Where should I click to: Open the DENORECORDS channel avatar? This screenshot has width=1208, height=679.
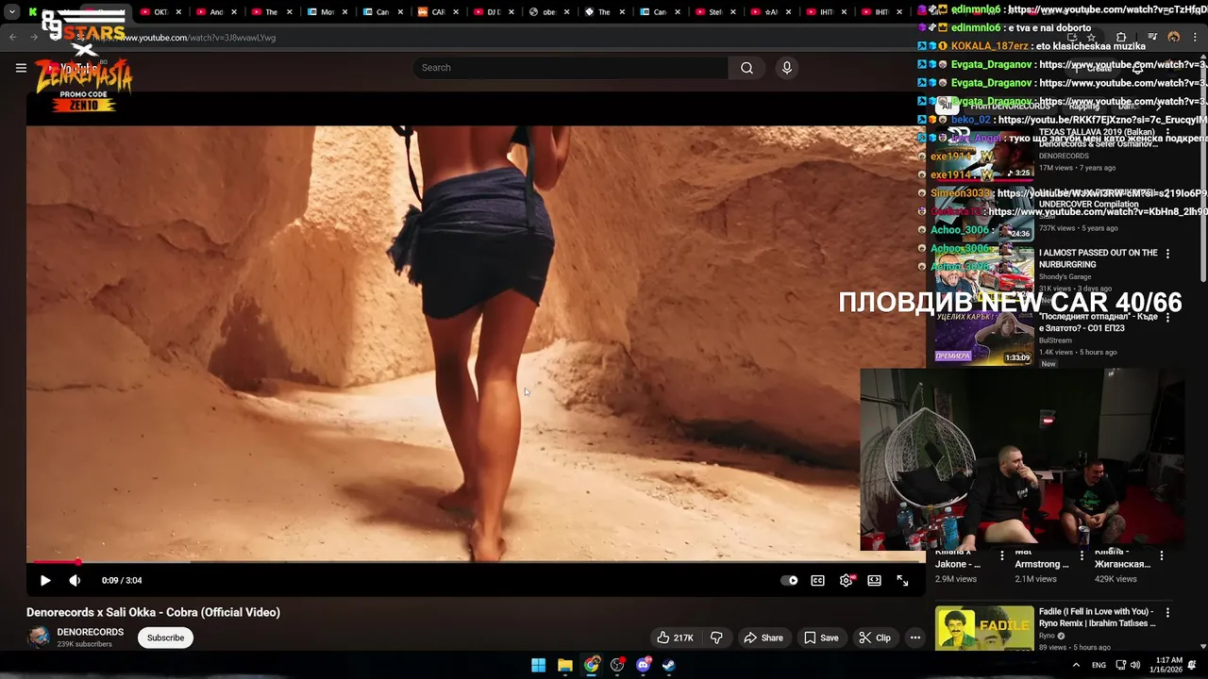(x=39, y=638)
